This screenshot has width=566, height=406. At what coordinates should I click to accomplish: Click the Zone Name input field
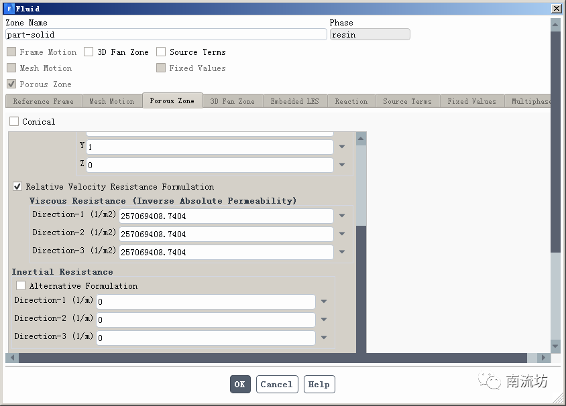[x=166, y=34]
